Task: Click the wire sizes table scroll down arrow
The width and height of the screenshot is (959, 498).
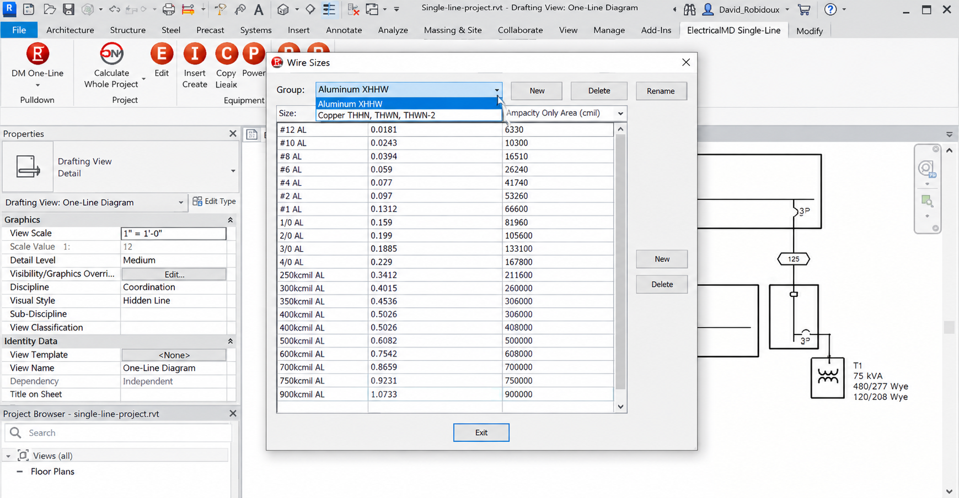Action: tap(620, 407)
